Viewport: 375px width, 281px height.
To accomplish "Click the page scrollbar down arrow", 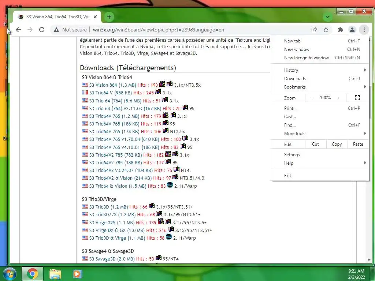I will 369,260.
